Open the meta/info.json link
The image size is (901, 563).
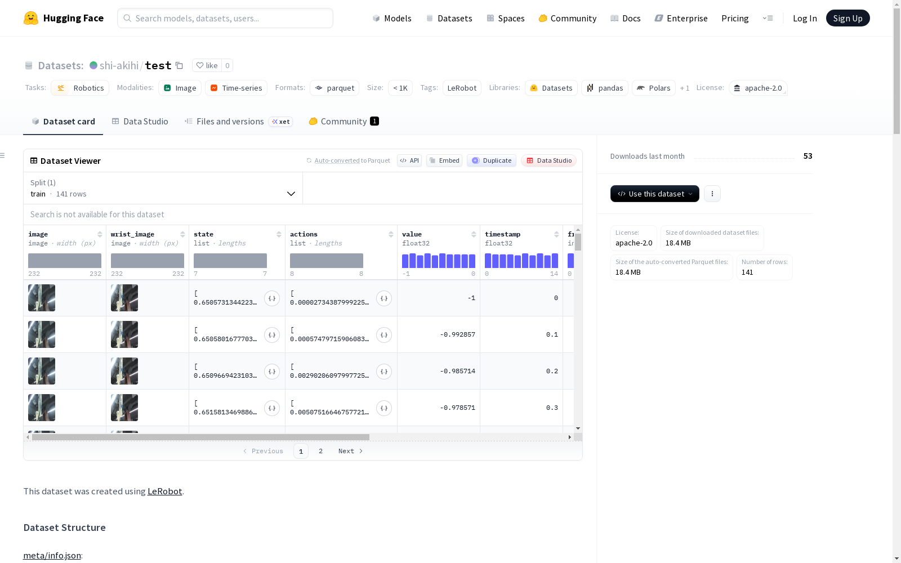click(x=52, y=555)
